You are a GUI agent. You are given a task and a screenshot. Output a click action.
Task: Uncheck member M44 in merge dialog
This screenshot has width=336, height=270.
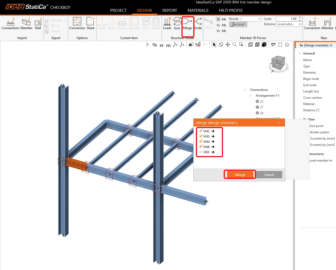point(201,141)
